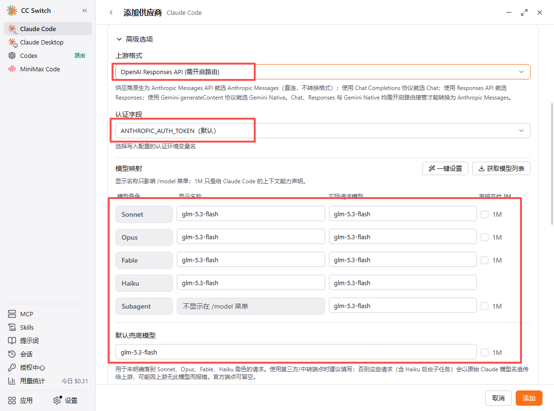
Task: Edit the Haiku display name field
Action: pyautogui.click(x=251, y=283)
